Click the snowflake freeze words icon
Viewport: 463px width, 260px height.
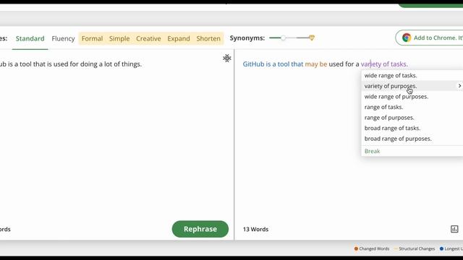tap(226, 58)
